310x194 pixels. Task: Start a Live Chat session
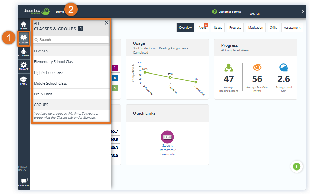24,182
